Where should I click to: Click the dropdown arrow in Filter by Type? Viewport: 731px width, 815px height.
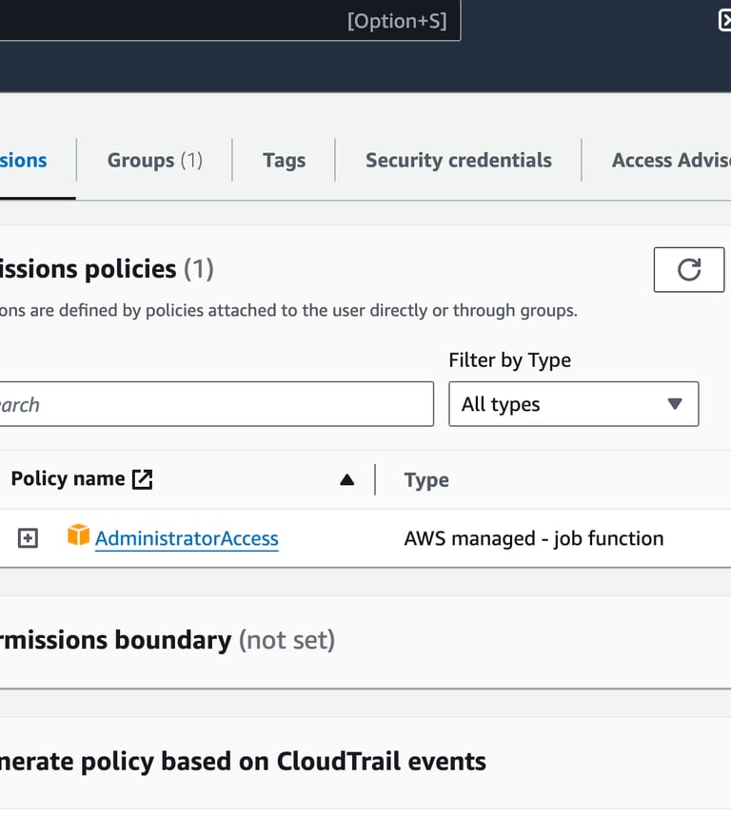675,404
